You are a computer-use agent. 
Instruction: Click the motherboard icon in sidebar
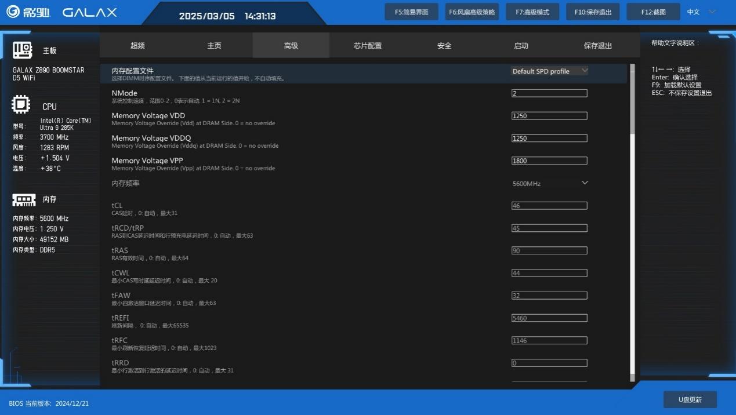[22, 50]
